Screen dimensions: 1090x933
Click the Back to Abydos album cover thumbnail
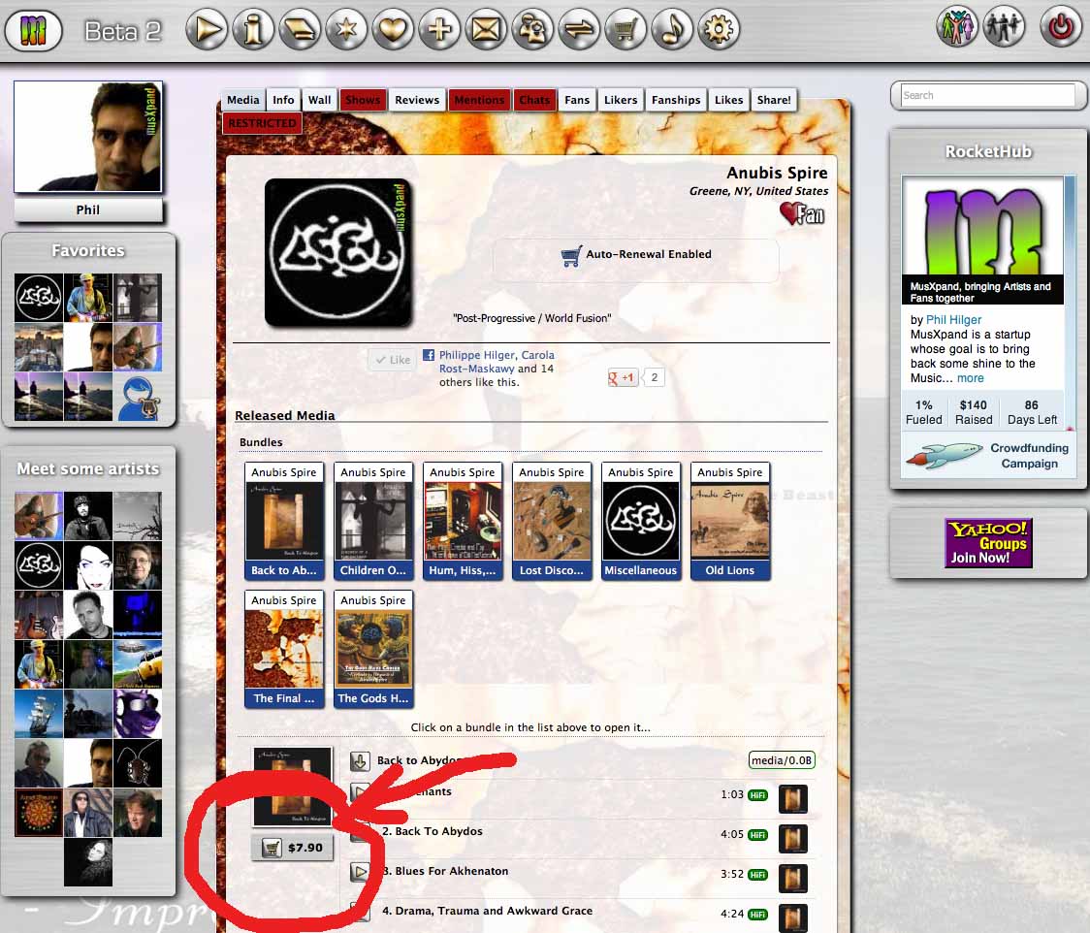pos(293,787)
